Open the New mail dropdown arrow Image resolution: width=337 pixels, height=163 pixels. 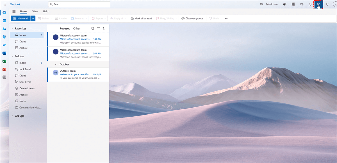coord(33,19)
